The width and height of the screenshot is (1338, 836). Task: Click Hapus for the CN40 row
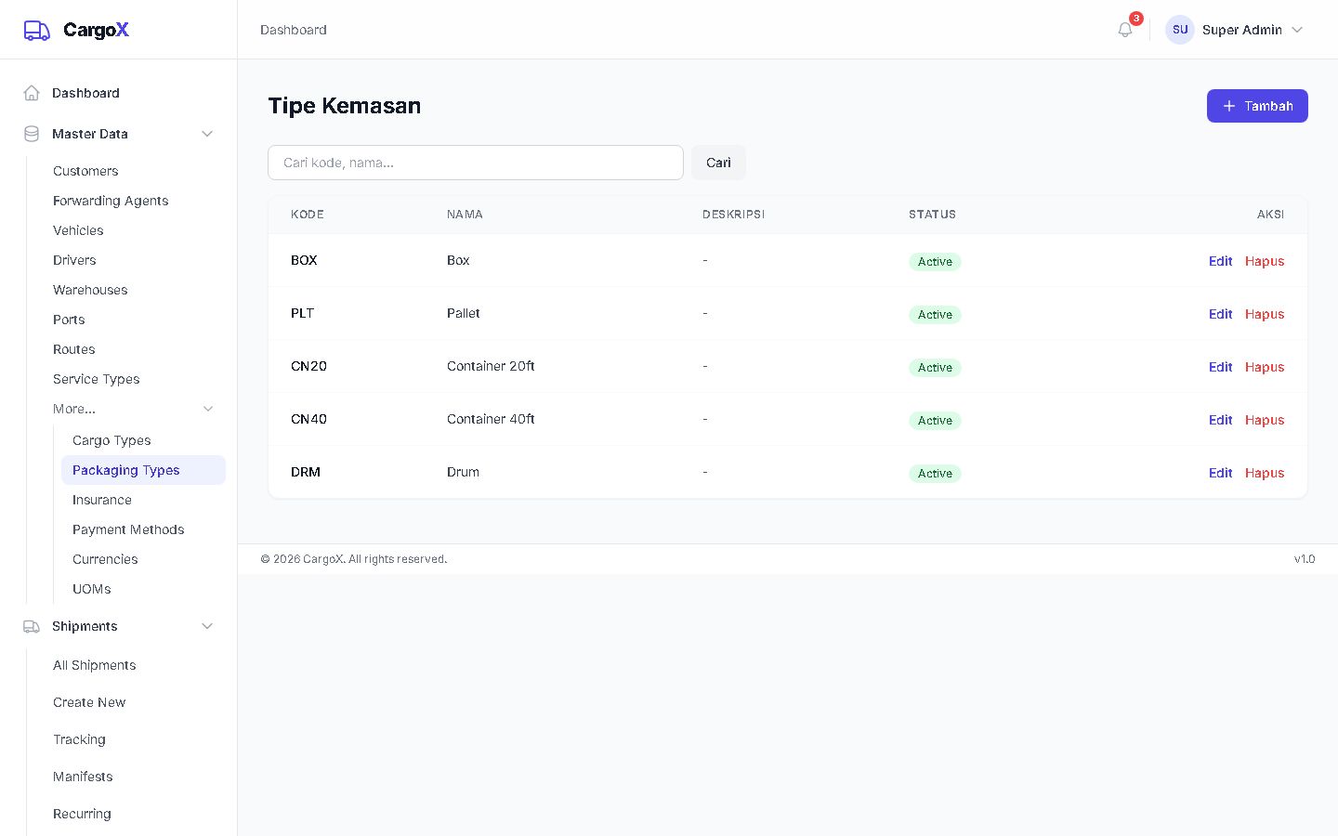point(1265,420)
